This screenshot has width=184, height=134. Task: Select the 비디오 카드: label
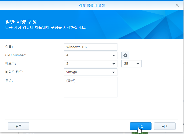coord(14,72)
